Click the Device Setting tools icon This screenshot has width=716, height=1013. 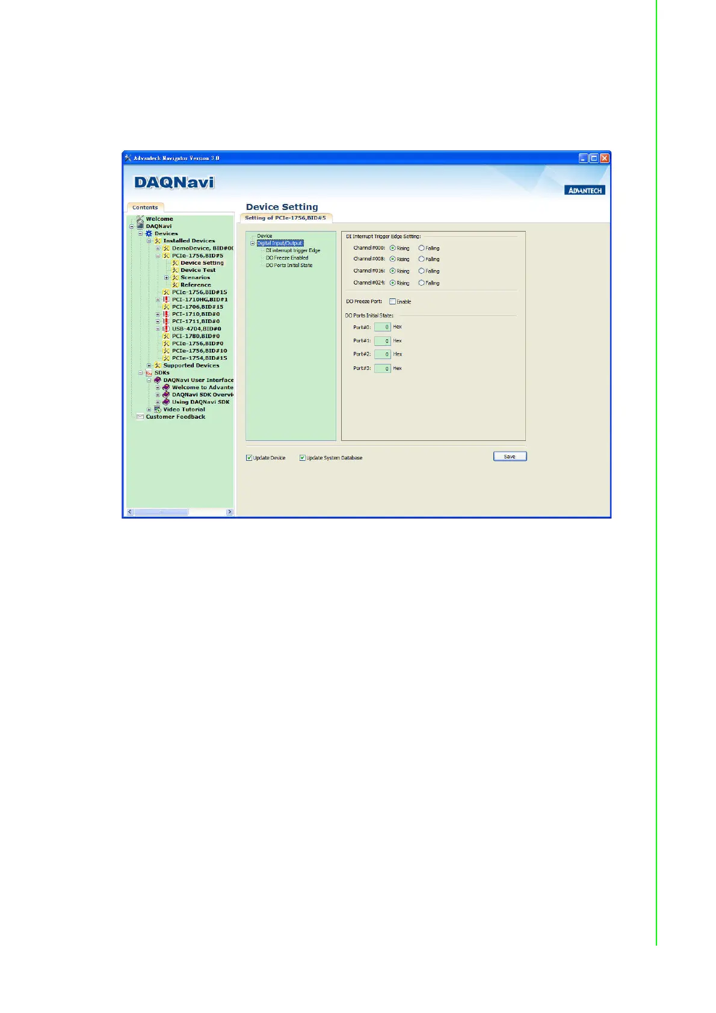(x=175, y=263)
